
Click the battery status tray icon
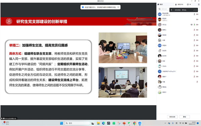click(x=186, y=123)
